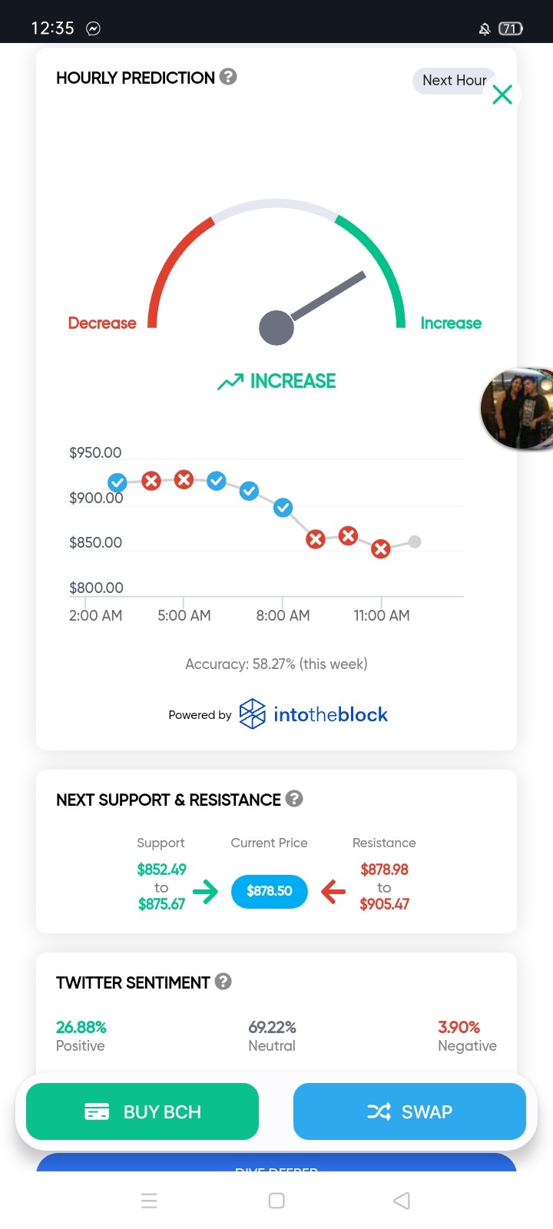
Task: Open the intotheblock link text
Action: pos(330,714)
